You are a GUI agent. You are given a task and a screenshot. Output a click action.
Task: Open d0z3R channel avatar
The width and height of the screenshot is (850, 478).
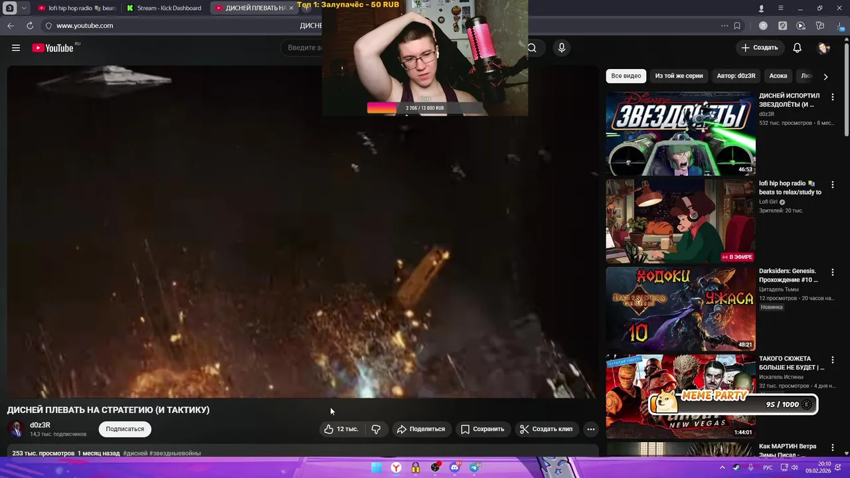pos(17,429)
